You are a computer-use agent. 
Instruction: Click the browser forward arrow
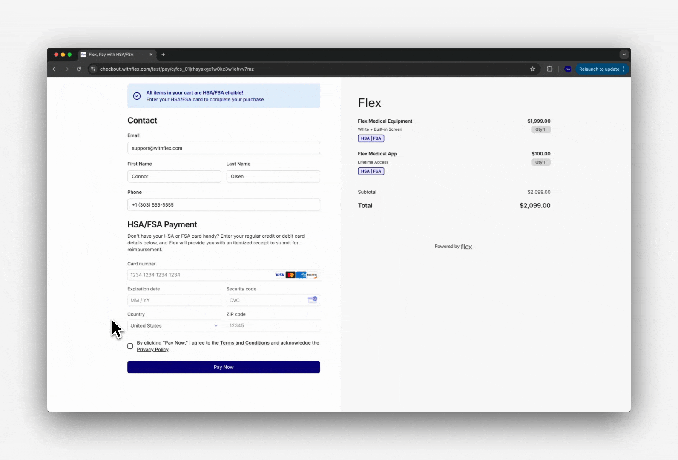tap(67, 69)
